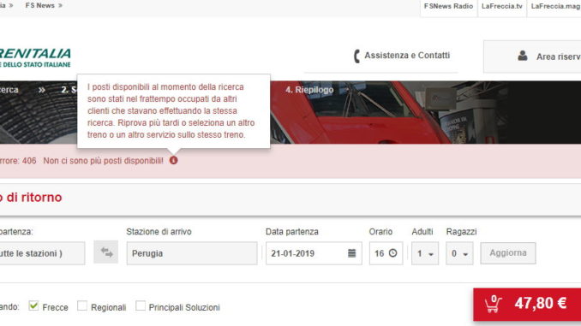Expand the Ragazzi dropdown
581x326 pixels.
[x=459, y=253]
